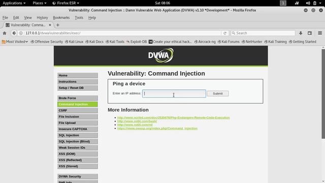Open Insecure CAPTCHA page

[x=78, y=129]
